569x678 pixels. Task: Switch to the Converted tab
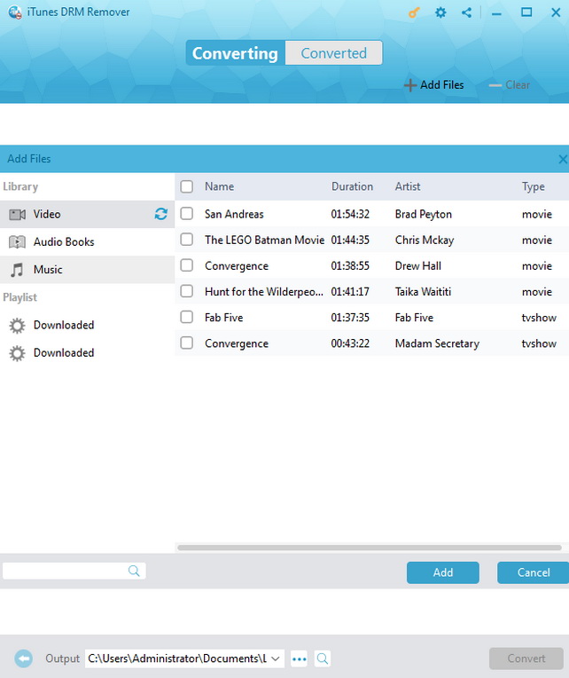coord(333,53)
